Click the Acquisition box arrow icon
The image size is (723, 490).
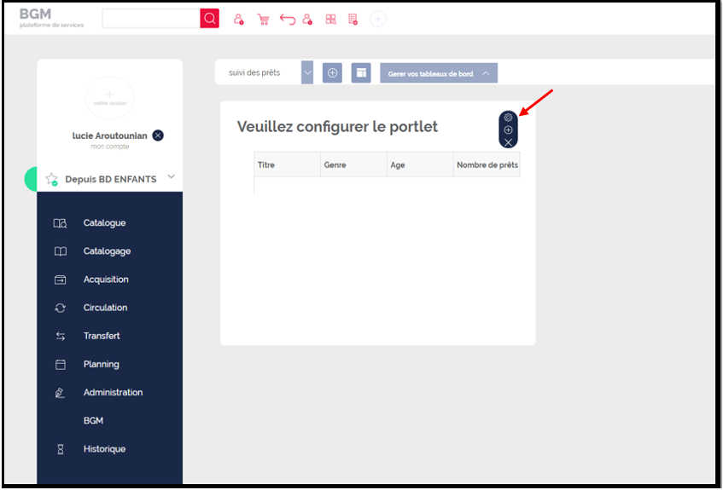tap(61, 280)
